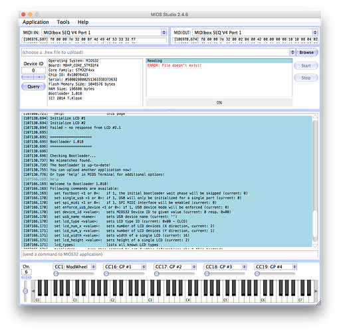Open the Help menu
The width and height of the screenshot is (339, 332).
(83, 22)
